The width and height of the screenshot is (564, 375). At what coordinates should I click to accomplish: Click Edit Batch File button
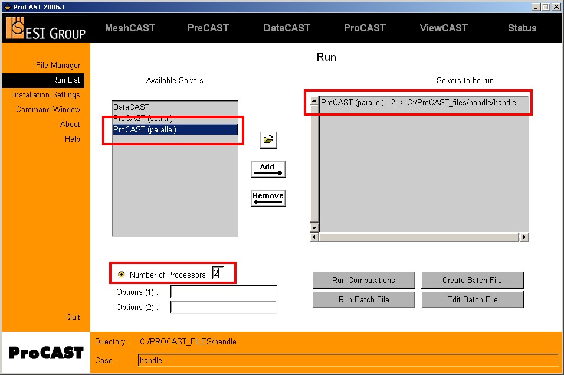[x=473, y=300]
